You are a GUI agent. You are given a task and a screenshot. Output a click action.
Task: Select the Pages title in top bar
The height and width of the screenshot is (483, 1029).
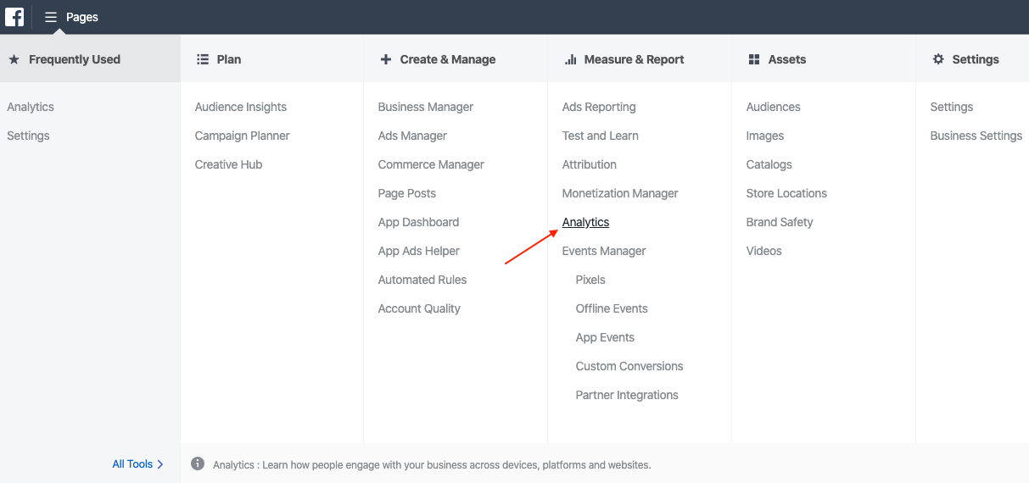click(x=82, y=17)
